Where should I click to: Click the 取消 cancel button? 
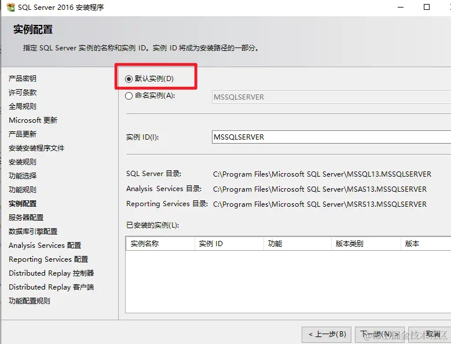tap(430, 335)
